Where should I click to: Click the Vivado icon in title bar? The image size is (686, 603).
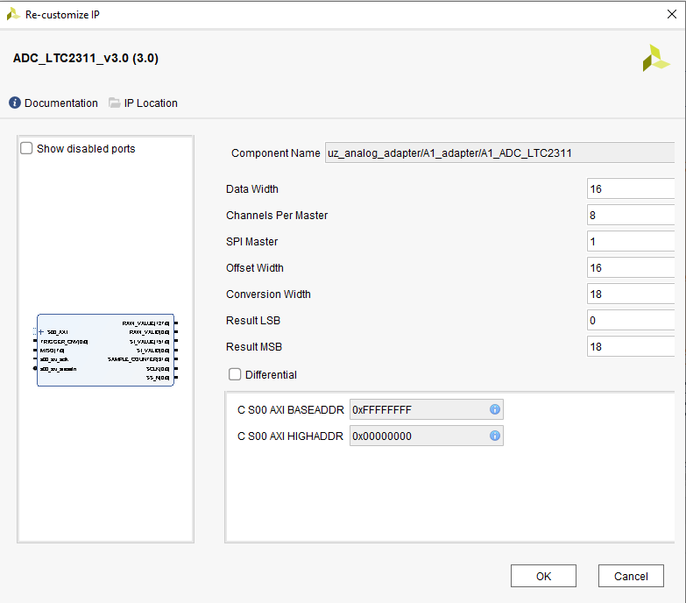pos(13,14)
